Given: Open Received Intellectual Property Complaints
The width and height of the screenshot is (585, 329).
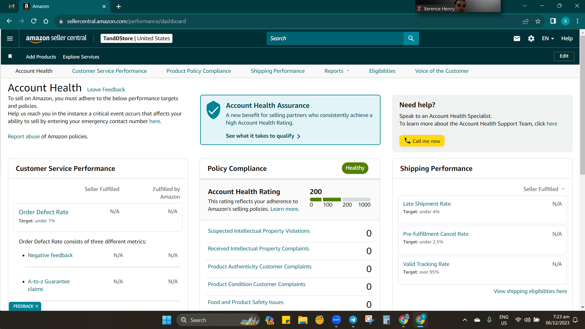Looking at the screenshot, I should point(258,249).
